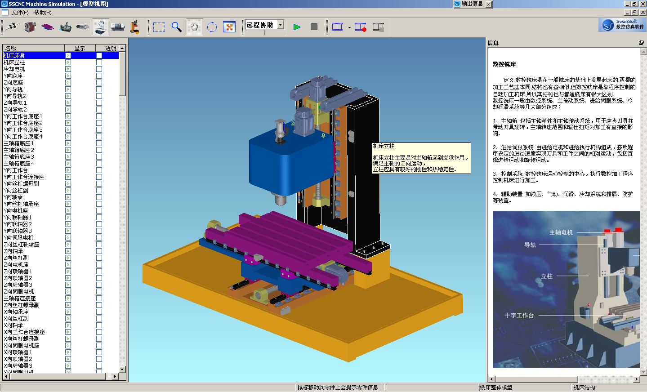Open the 文件(F) menu
Image resolution: width=647 pixels, height=392 pixels.
coord(20,12)
